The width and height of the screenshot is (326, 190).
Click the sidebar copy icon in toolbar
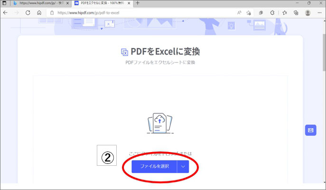[261, 13]
